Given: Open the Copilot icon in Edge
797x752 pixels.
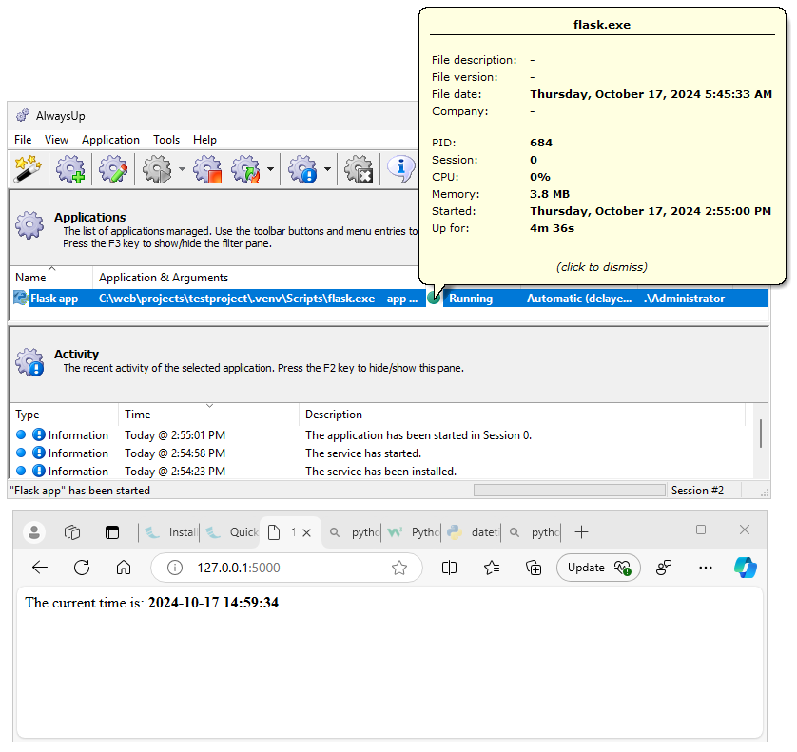Looking at the screenshot, I should (745, 568).
